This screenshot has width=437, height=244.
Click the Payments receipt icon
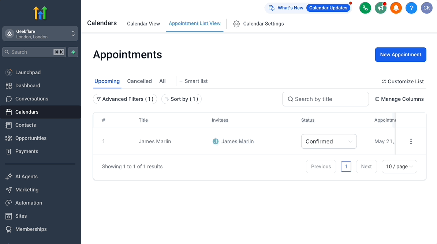(x=9, y=151)
